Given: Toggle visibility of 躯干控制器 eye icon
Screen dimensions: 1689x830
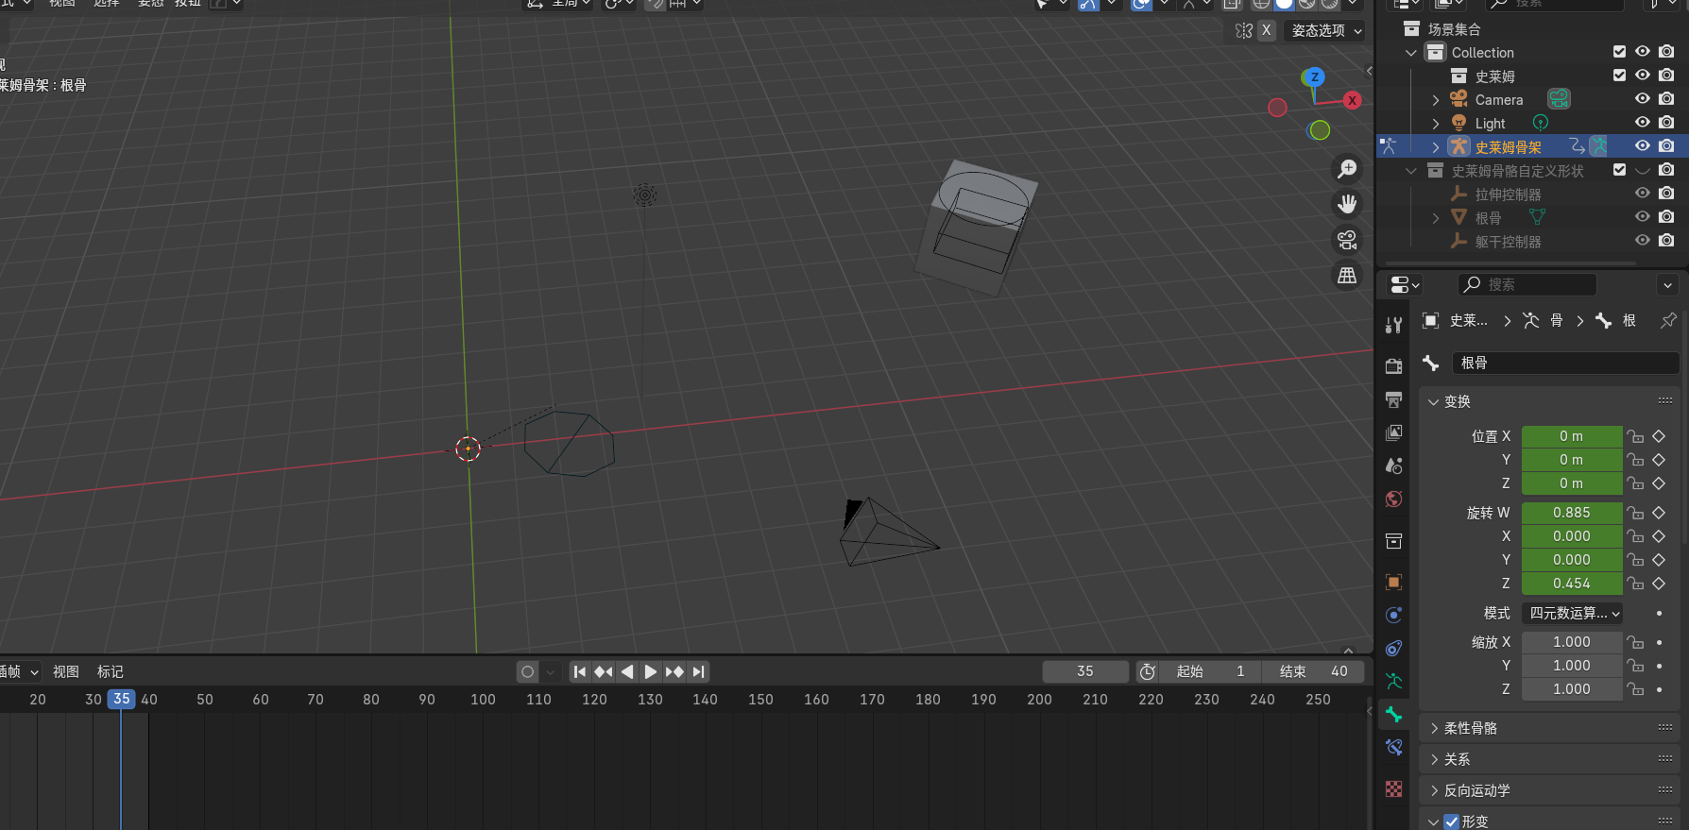Looking at the screenshot, I should click(x=1643, y=241).
